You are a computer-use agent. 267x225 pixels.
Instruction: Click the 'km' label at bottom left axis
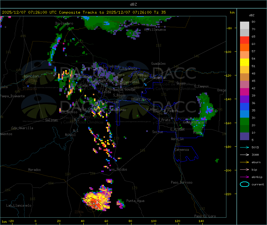[x=4, y=222]
